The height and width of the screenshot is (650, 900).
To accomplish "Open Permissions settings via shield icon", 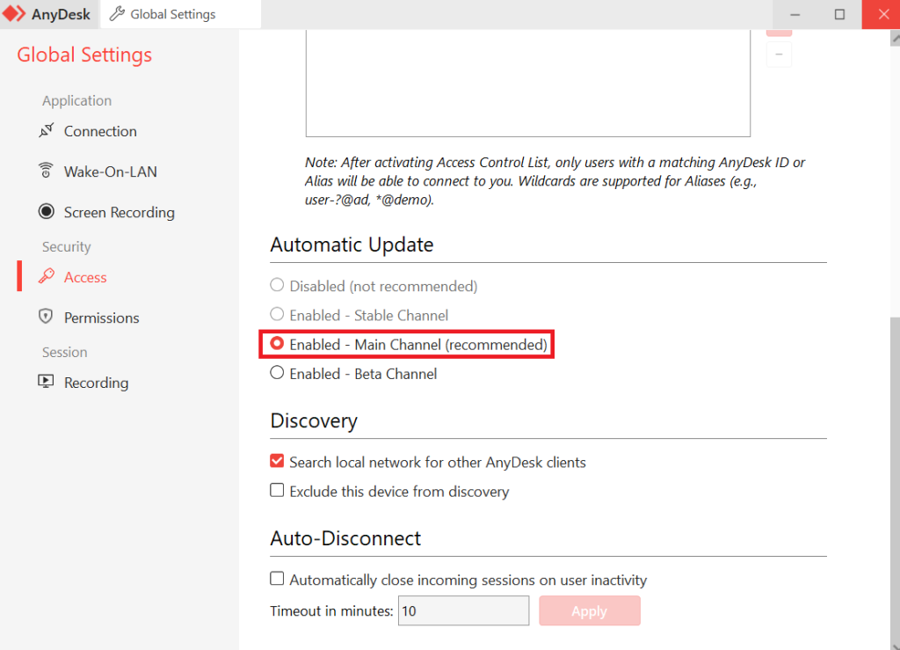I will [x=45, y=317].
